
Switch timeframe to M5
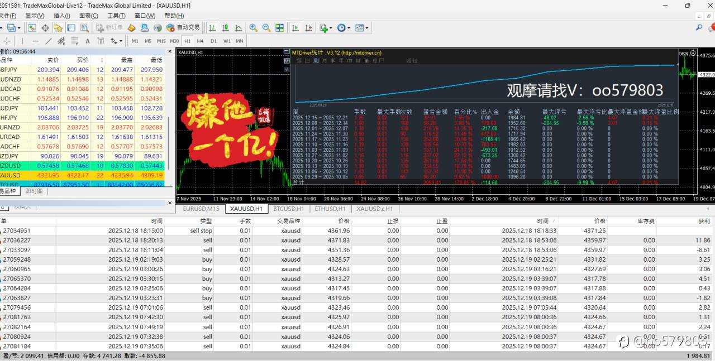pos(148,40)
